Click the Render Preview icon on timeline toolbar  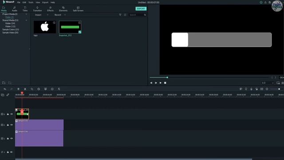click(241, 89)
